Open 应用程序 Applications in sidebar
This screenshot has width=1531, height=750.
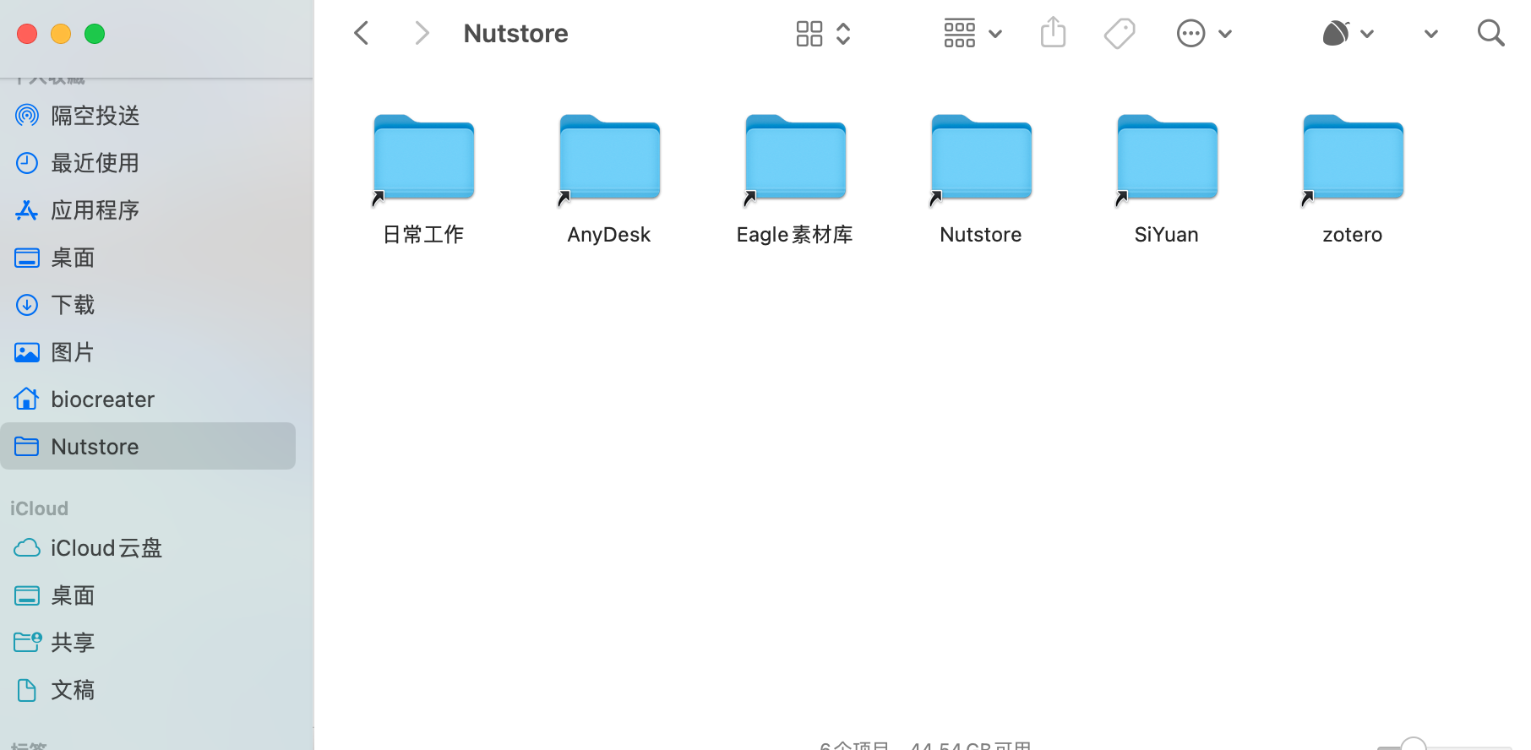(x=149, y=210)
